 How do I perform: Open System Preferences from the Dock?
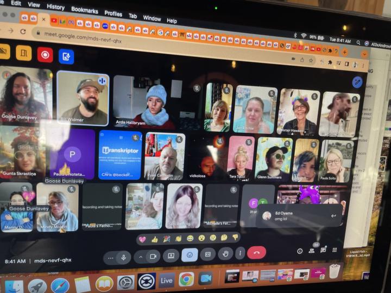coord(125,283)
